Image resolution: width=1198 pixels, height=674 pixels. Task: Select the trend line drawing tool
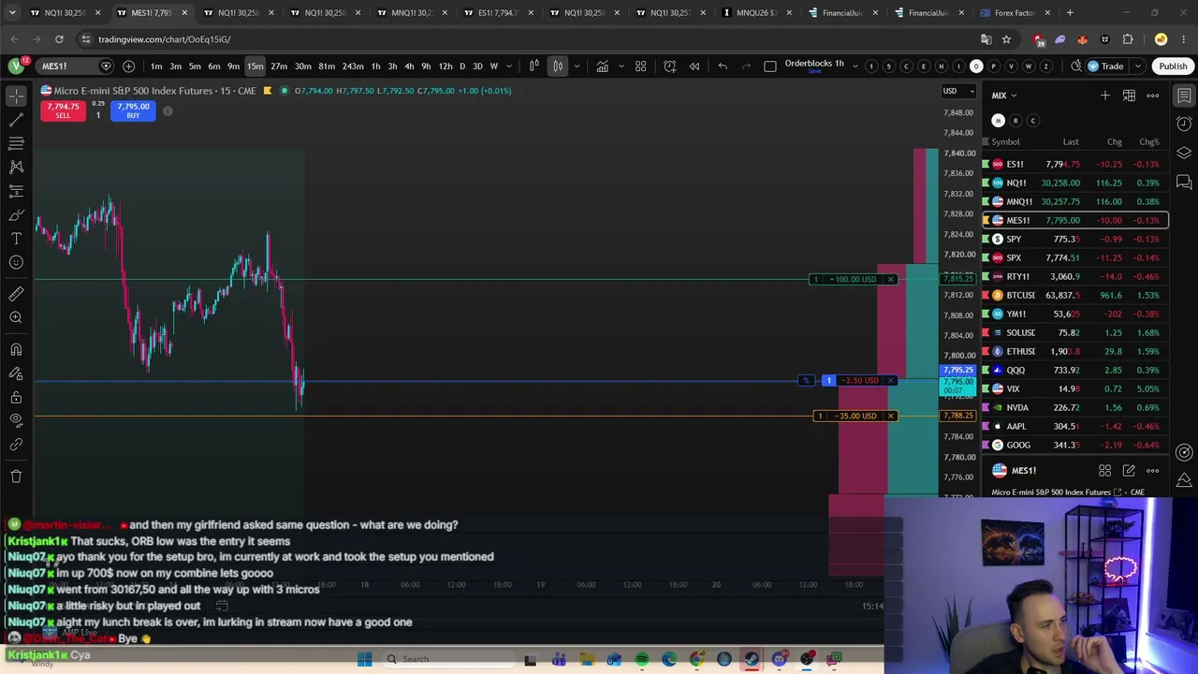pos(16,120)
